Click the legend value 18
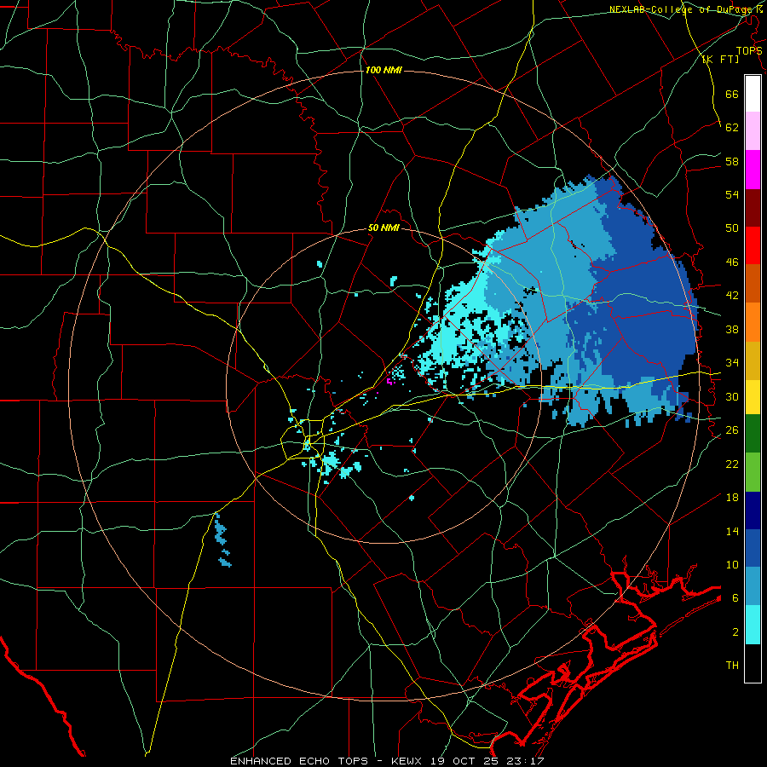The width and height of the screenshot is (767, 767). click(732, 498)
